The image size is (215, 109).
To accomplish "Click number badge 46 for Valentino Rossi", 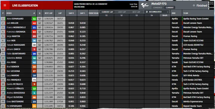I will (34, 58).
